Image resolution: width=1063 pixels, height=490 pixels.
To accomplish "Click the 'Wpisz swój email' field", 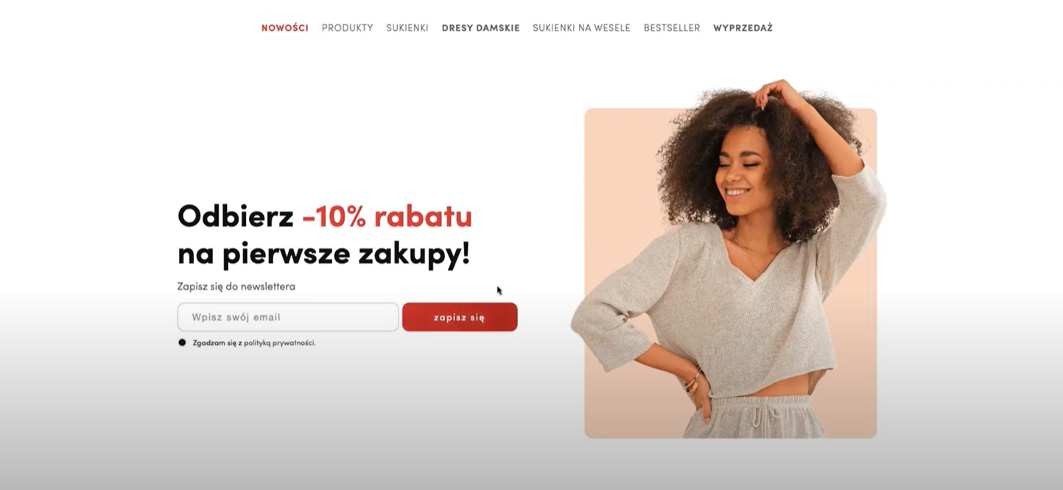I will (x=288, y=317).
